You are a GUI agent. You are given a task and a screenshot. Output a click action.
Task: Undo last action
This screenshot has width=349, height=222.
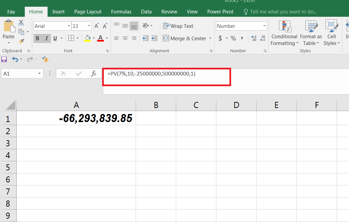[x=15, y=59]
